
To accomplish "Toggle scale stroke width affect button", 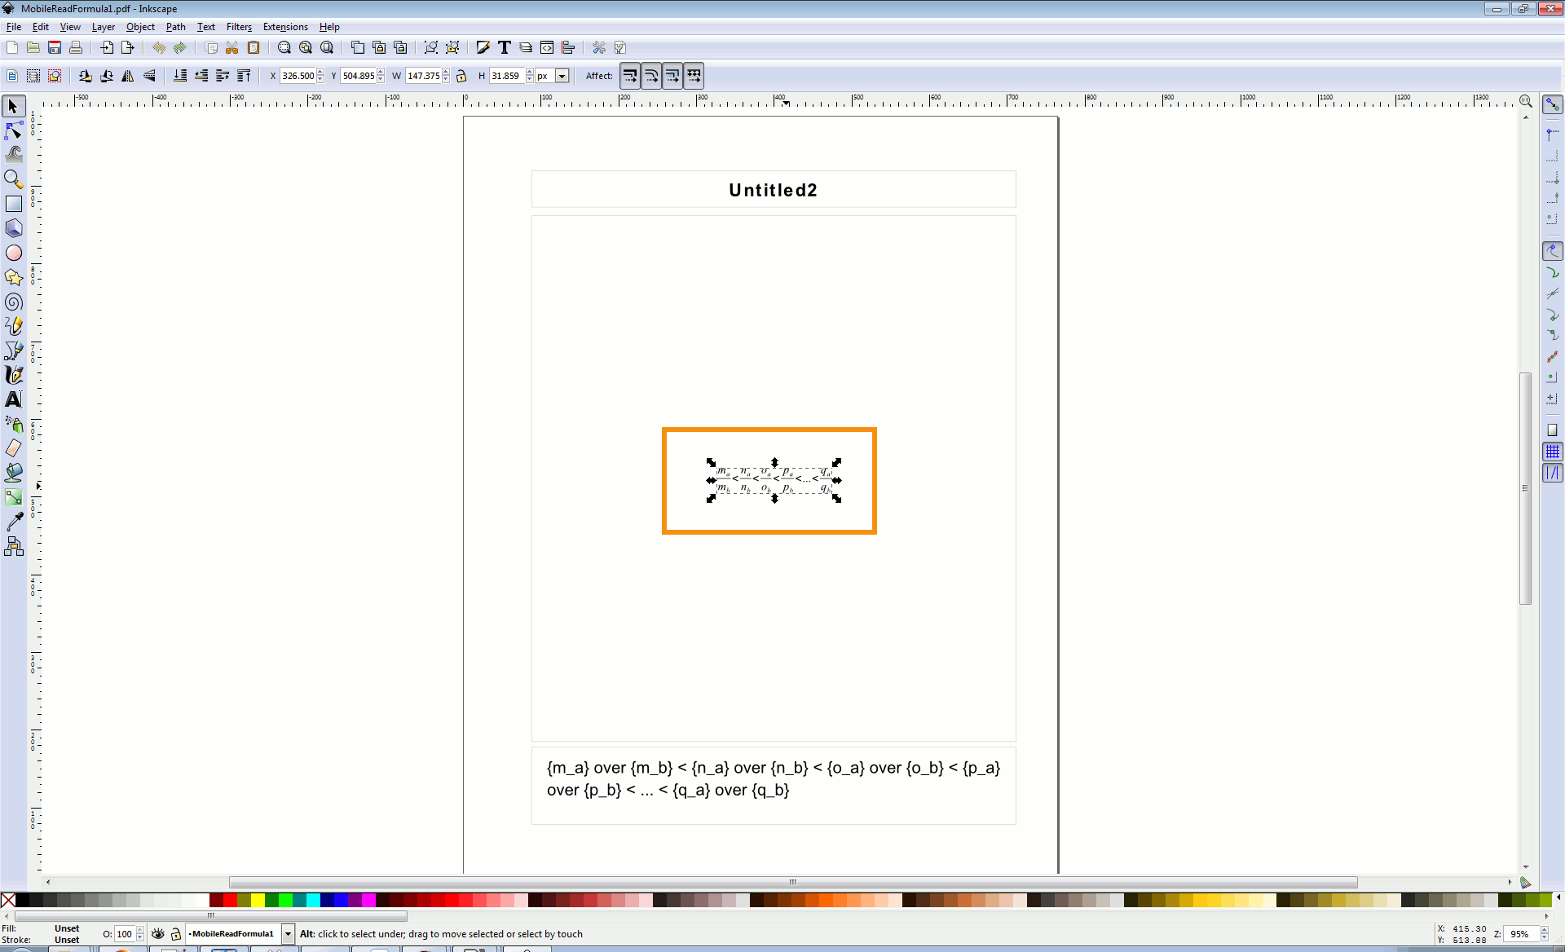I will pyautogui.click(x=630, y=76).
